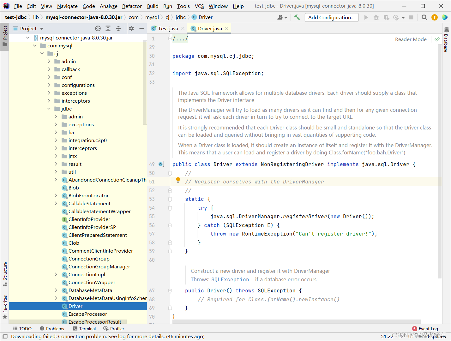Open the Terminal tool window
This screenshot has height=341, width=451.
pos(84,329)
